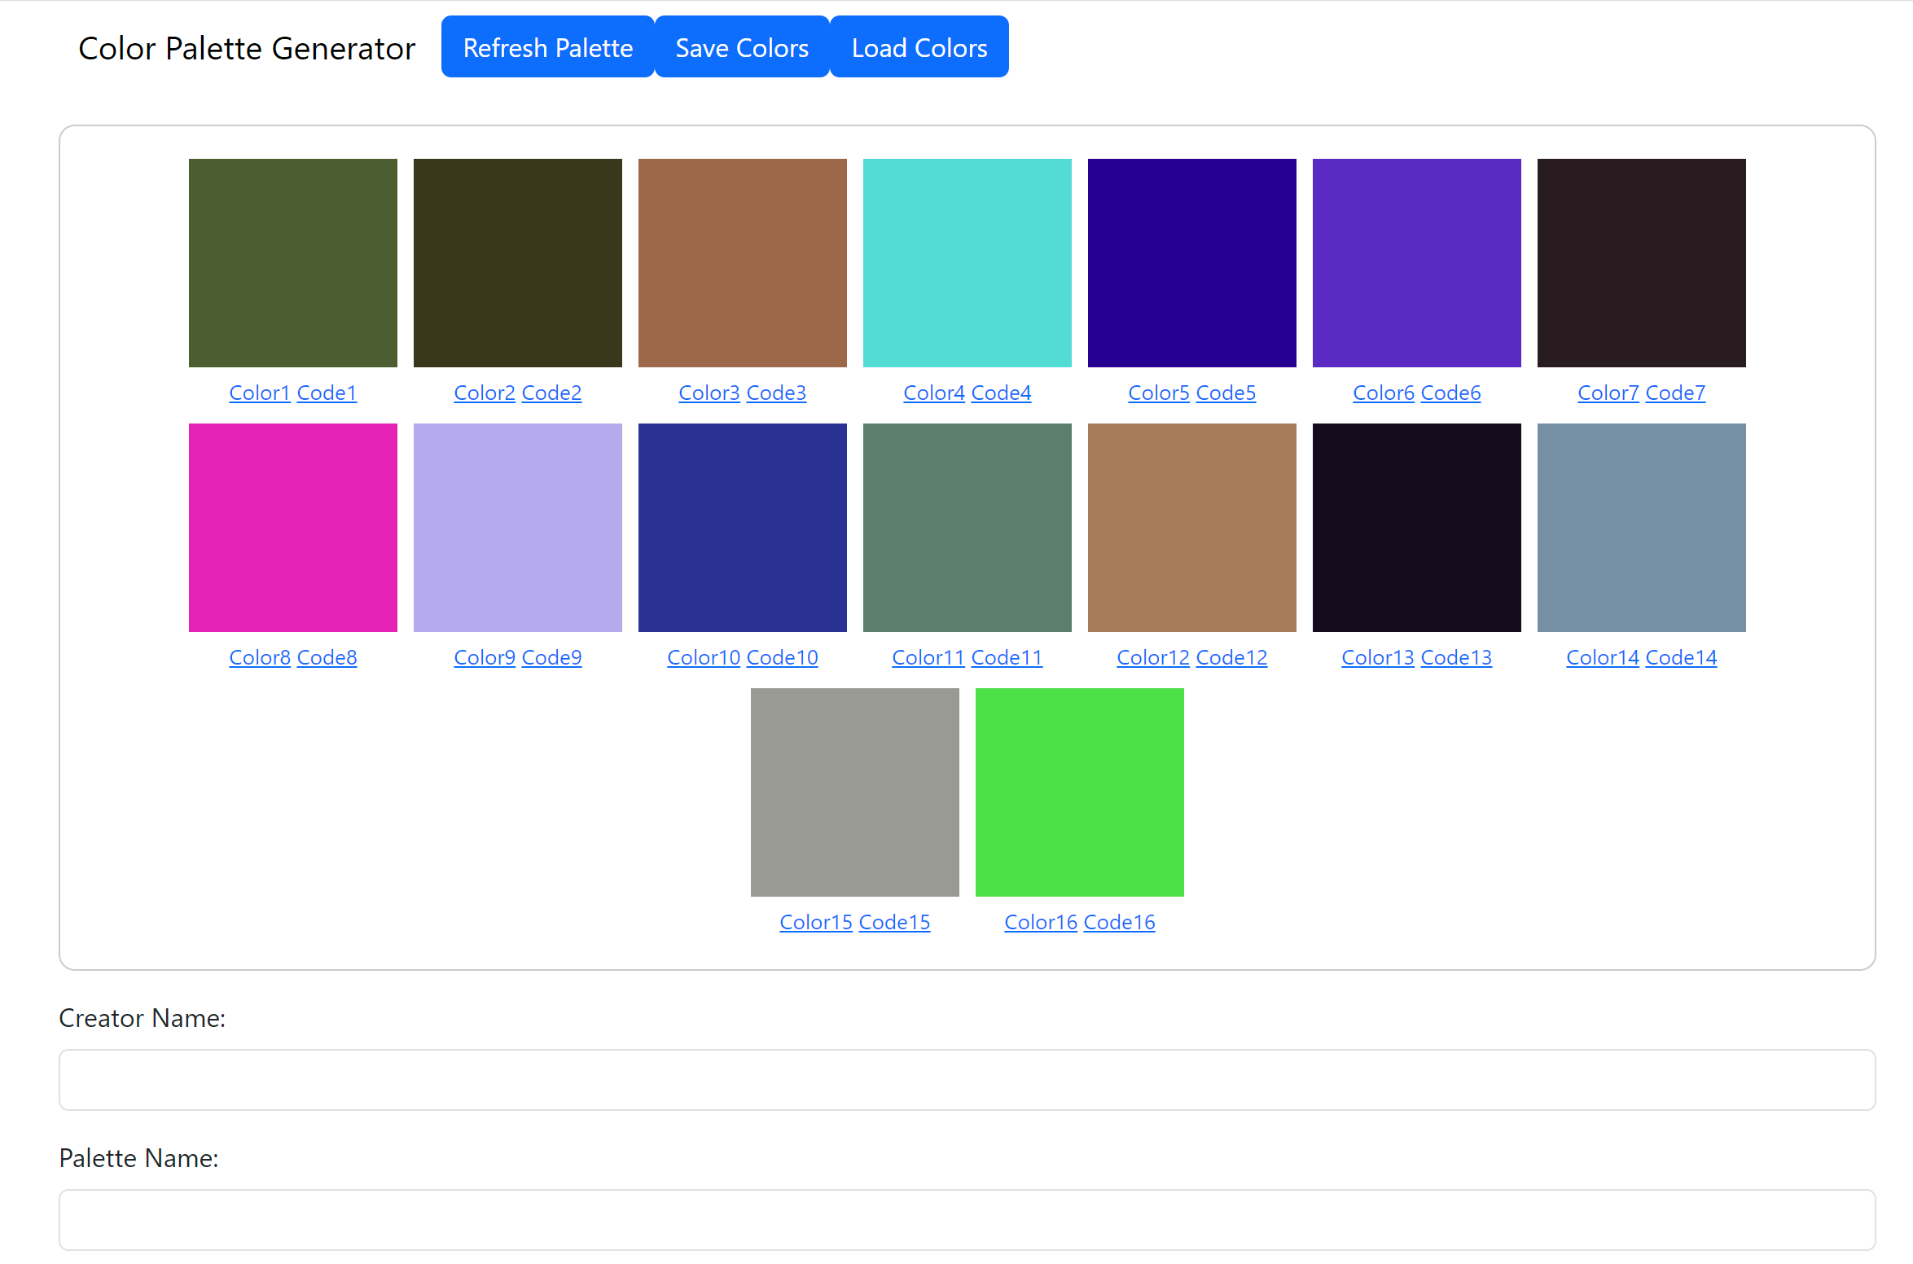Pick the lavender Color9 swatch
This screenshot has height=1264, width=1913.
coord(518,528)
